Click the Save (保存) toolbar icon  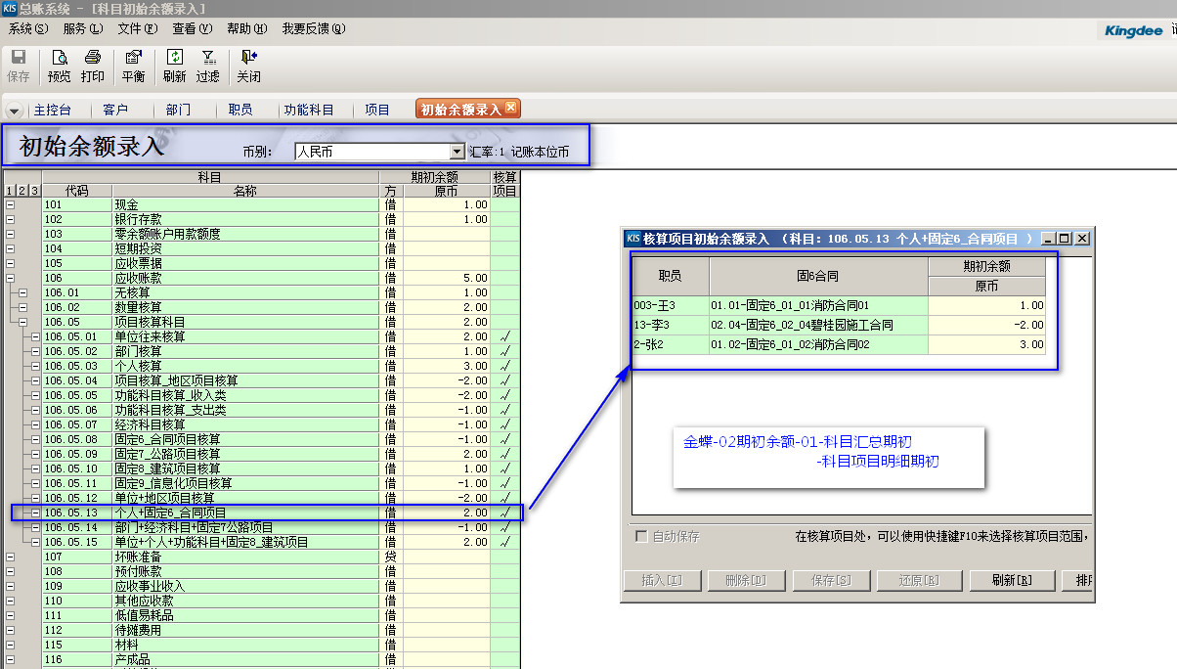(19, 66)
